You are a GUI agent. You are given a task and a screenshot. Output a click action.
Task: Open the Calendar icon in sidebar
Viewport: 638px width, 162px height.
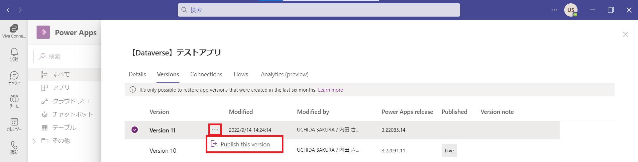click(x=14, y=124)
